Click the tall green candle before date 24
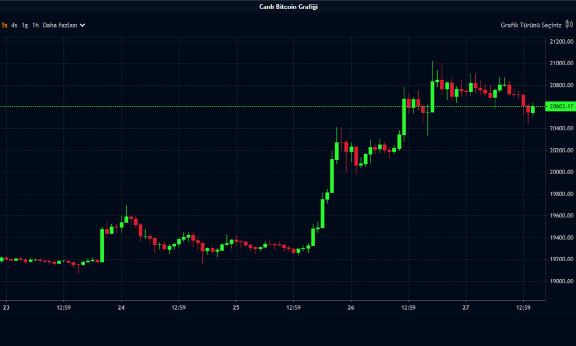The image size is (576, 346). [102, 245]
